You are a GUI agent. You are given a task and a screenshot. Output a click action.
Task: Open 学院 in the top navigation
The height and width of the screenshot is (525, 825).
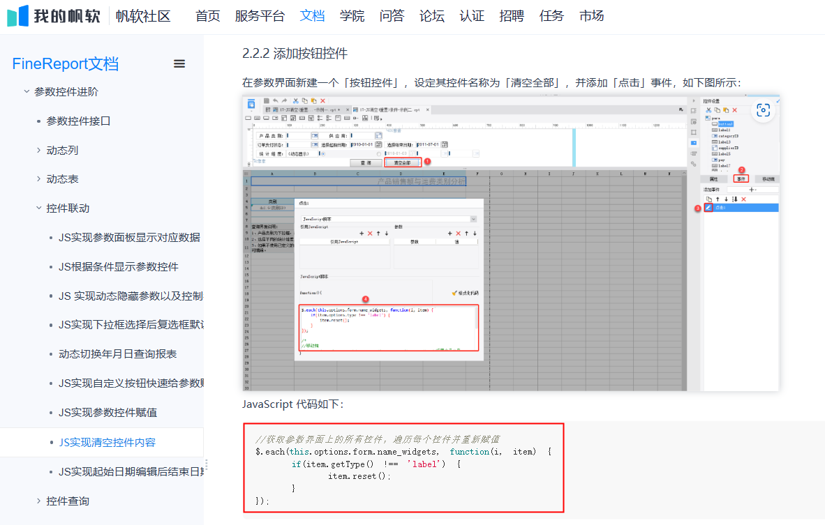click(x=352, y=16)
